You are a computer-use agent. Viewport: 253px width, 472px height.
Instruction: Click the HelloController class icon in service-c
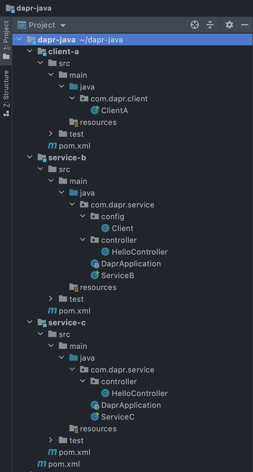point(105,393)
